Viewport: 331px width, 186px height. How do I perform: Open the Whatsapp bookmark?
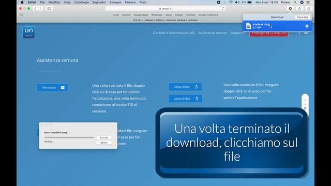tap(157, 15)
